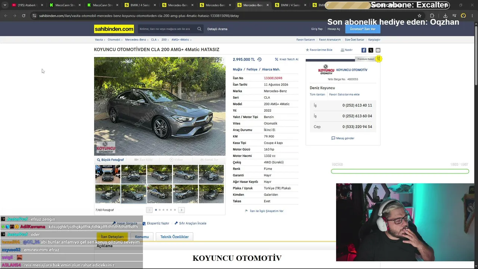Open Detaylı Arama advanced search
The image size is (478, 269).
[217, 29]
